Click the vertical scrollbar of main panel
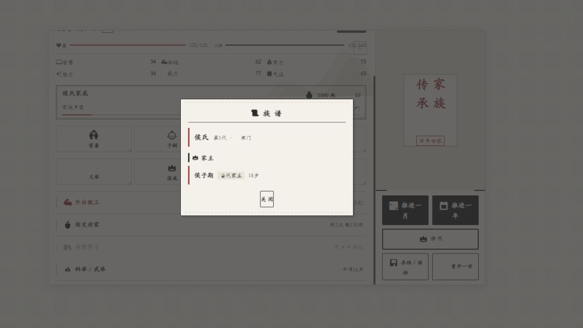583x328 pixels. point(375,180)
